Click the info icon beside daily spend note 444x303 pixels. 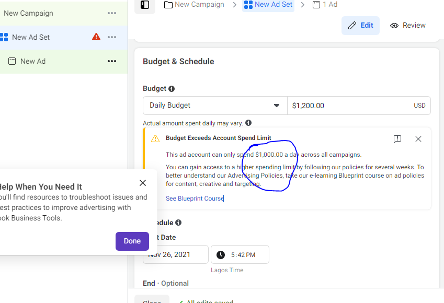pos(248,123)
